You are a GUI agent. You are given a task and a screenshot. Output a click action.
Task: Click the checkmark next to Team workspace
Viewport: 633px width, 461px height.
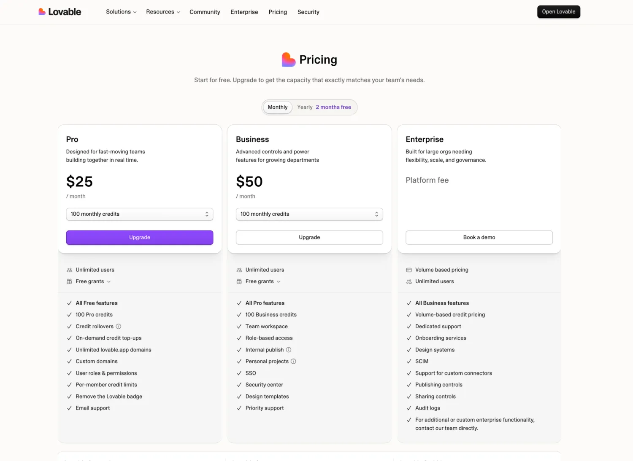click(x=239, y=326)
